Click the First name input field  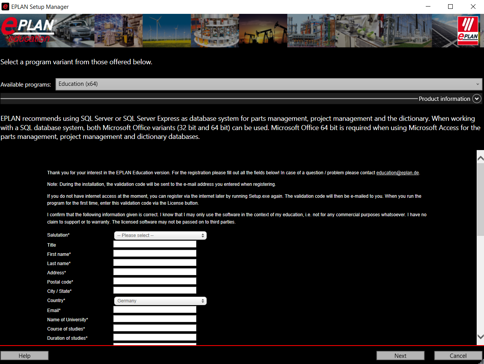pos(155,254)
